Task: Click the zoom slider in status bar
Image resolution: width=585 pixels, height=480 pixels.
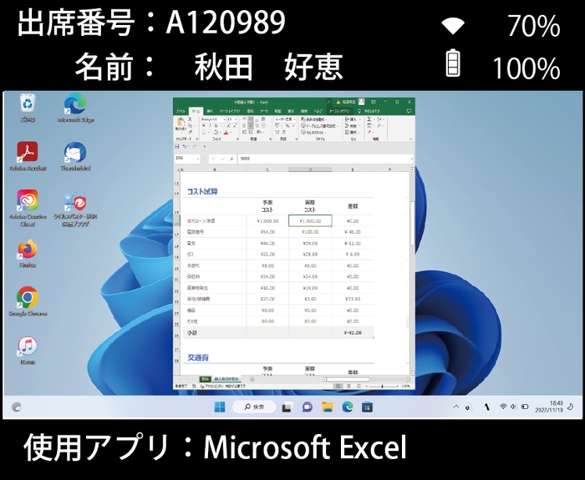Action: coord(382,386)
